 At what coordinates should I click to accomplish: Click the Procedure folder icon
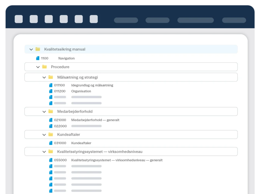(x=45, y=67)
